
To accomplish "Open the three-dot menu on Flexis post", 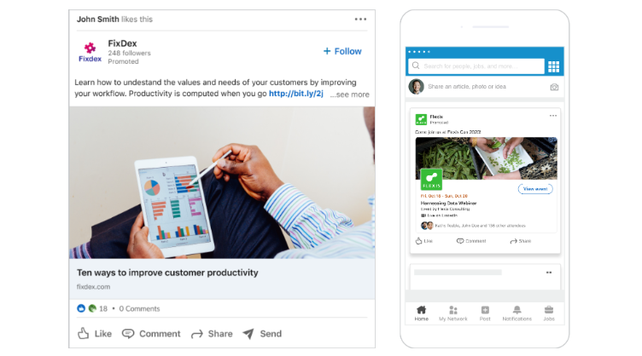I will tap(553, 116).
